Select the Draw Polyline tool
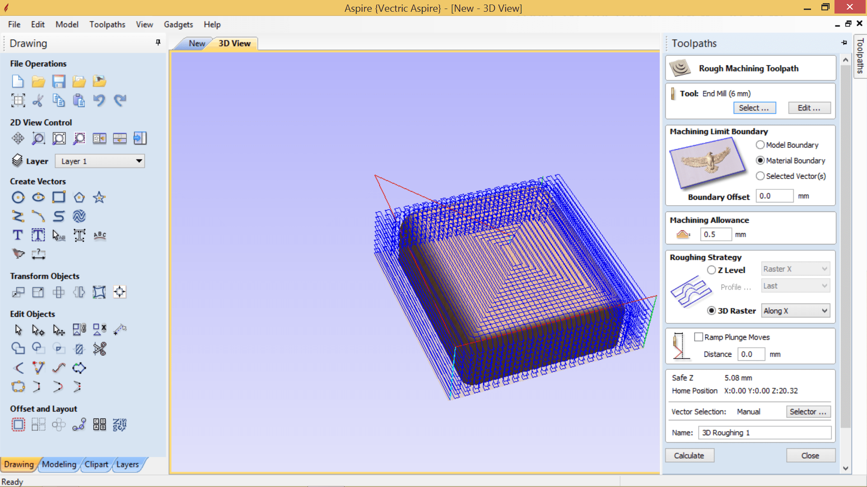This screenshot has width=867, height=487. click(x=18, y=216)
